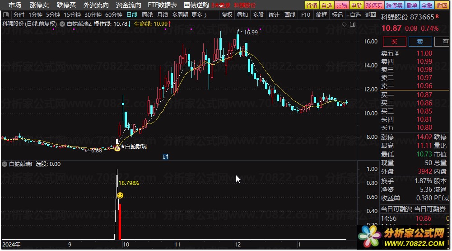
Task: Switch to 30分钟 period
Action: [93, 15]
